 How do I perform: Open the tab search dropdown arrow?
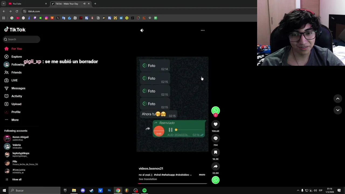tap(4, 4)
